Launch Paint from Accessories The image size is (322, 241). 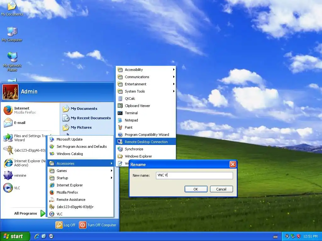(146, 127)
